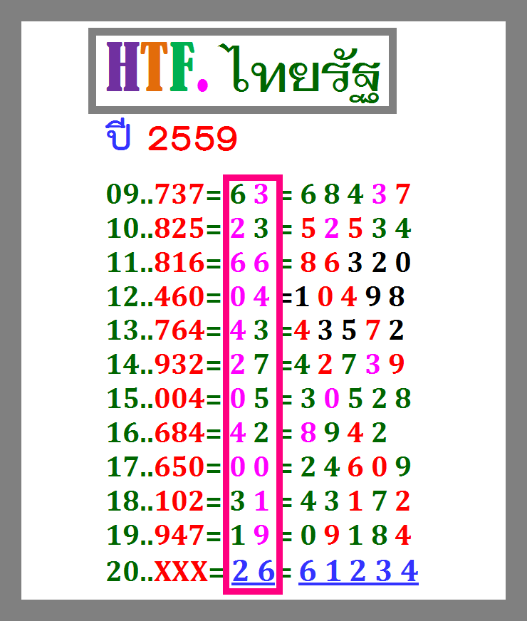The width and height of the screenshot is (527, 621).
Task: Click the red 'XXX' placeholder in row 20
Action: pyautogui.click(x=181, y=571)
